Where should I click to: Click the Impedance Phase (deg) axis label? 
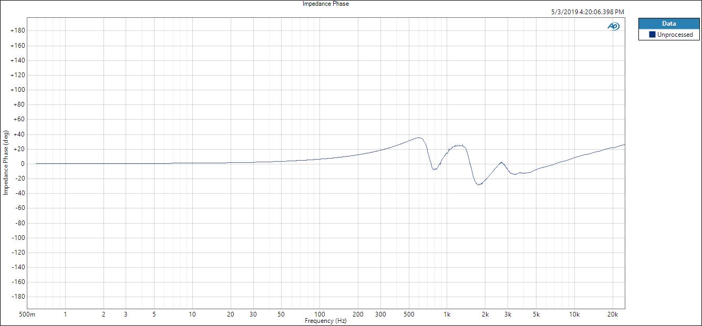6,163
